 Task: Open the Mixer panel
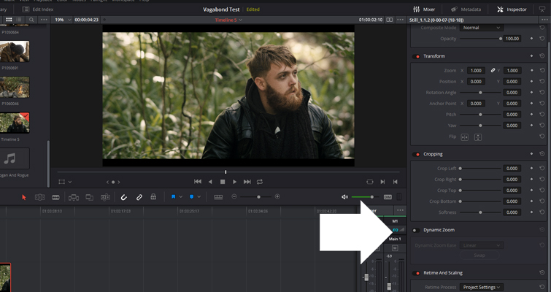423,9
